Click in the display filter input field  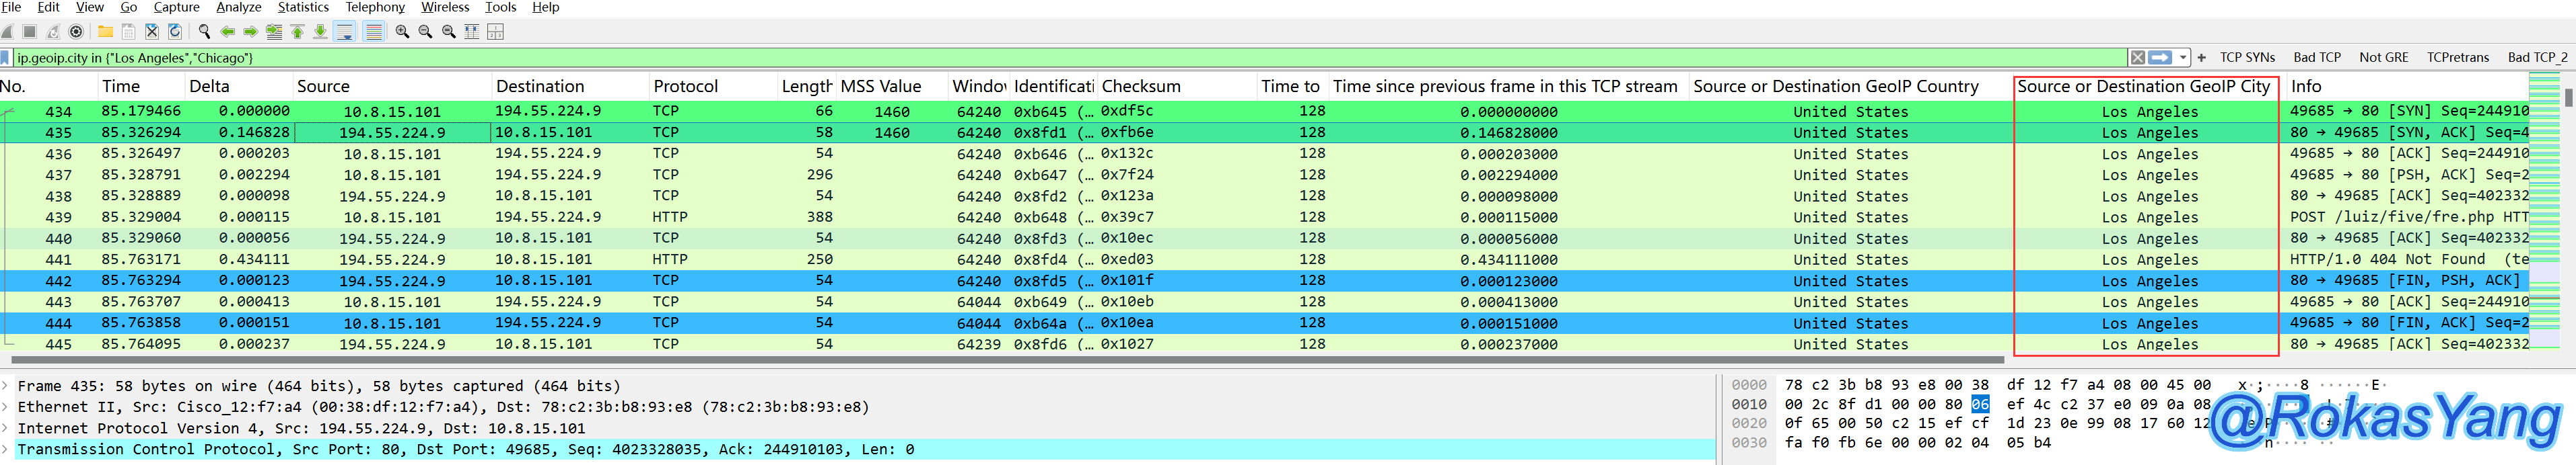pos(1000,58)
